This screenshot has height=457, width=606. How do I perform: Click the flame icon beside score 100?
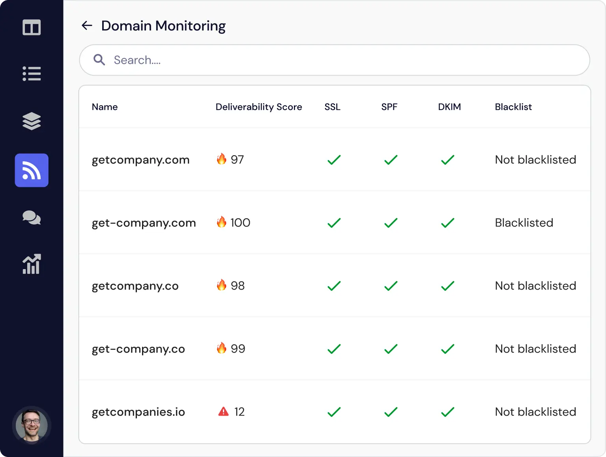[221, 222]
